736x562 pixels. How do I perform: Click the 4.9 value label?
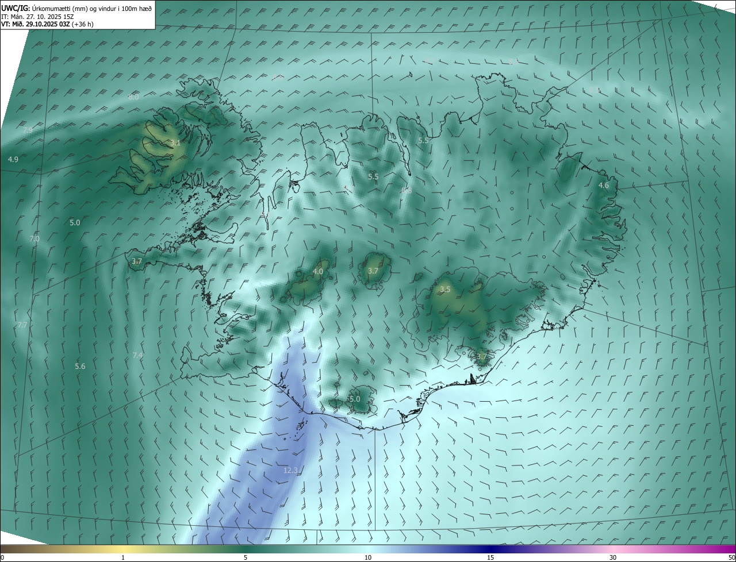13,159
